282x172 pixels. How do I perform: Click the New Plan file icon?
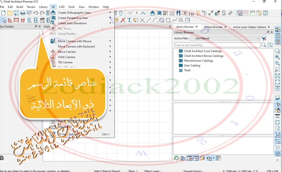point(3,13)
